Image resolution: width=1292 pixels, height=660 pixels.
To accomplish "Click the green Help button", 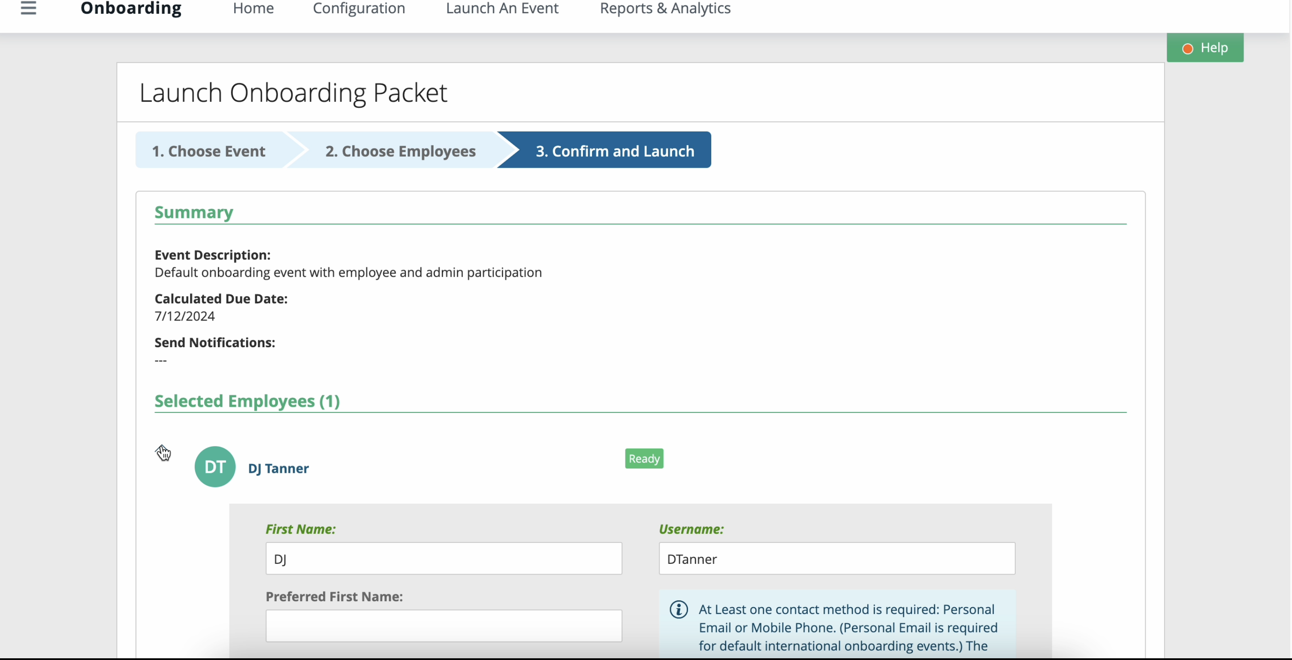I will click(1205, 48).
